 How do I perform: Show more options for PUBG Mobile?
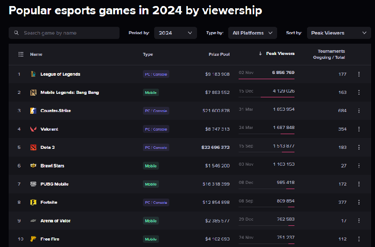pos(359,184)
